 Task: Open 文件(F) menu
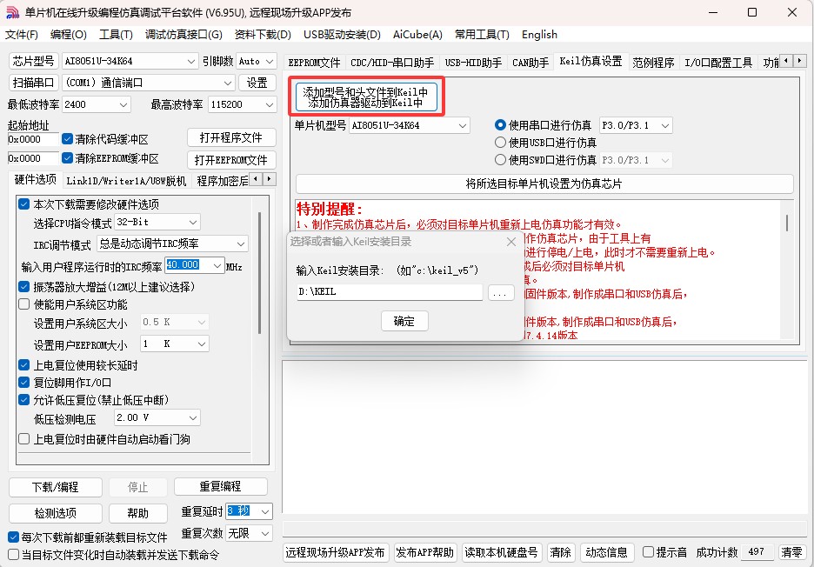point(21,35)
